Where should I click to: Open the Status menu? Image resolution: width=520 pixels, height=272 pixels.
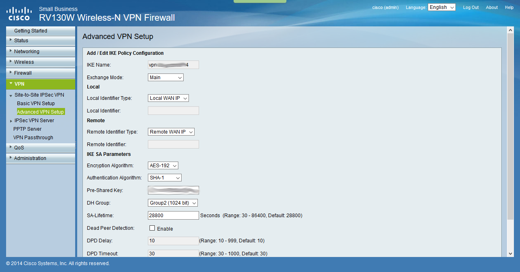(41, 41)
